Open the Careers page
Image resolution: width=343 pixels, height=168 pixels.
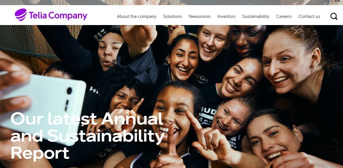click(284, 17)
